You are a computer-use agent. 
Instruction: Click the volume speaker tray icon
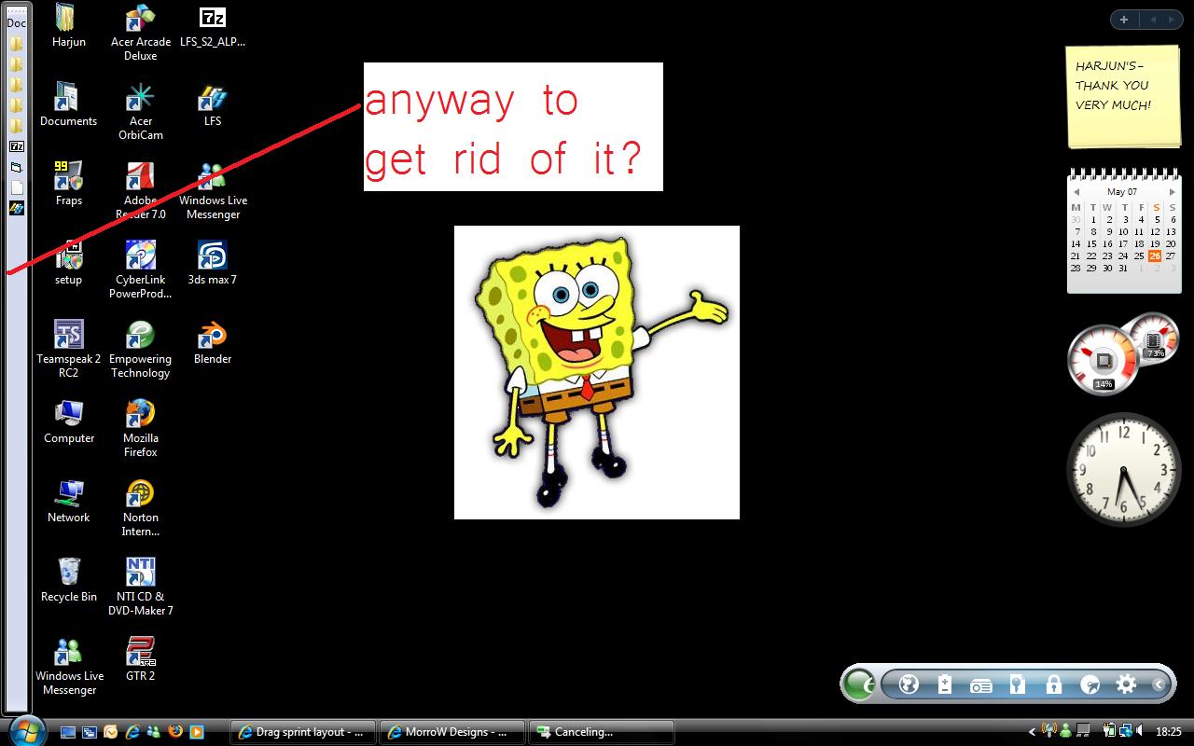tap(1140, 732)
